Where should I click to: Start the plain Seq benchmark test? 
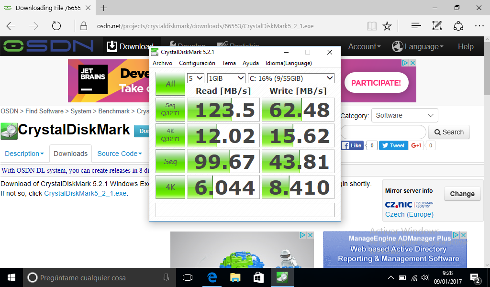(170, 161)
